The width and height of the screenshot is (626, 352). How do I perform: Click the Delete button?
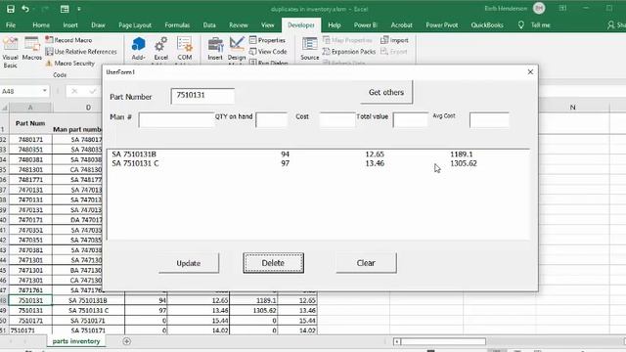[x=273, y=263]
